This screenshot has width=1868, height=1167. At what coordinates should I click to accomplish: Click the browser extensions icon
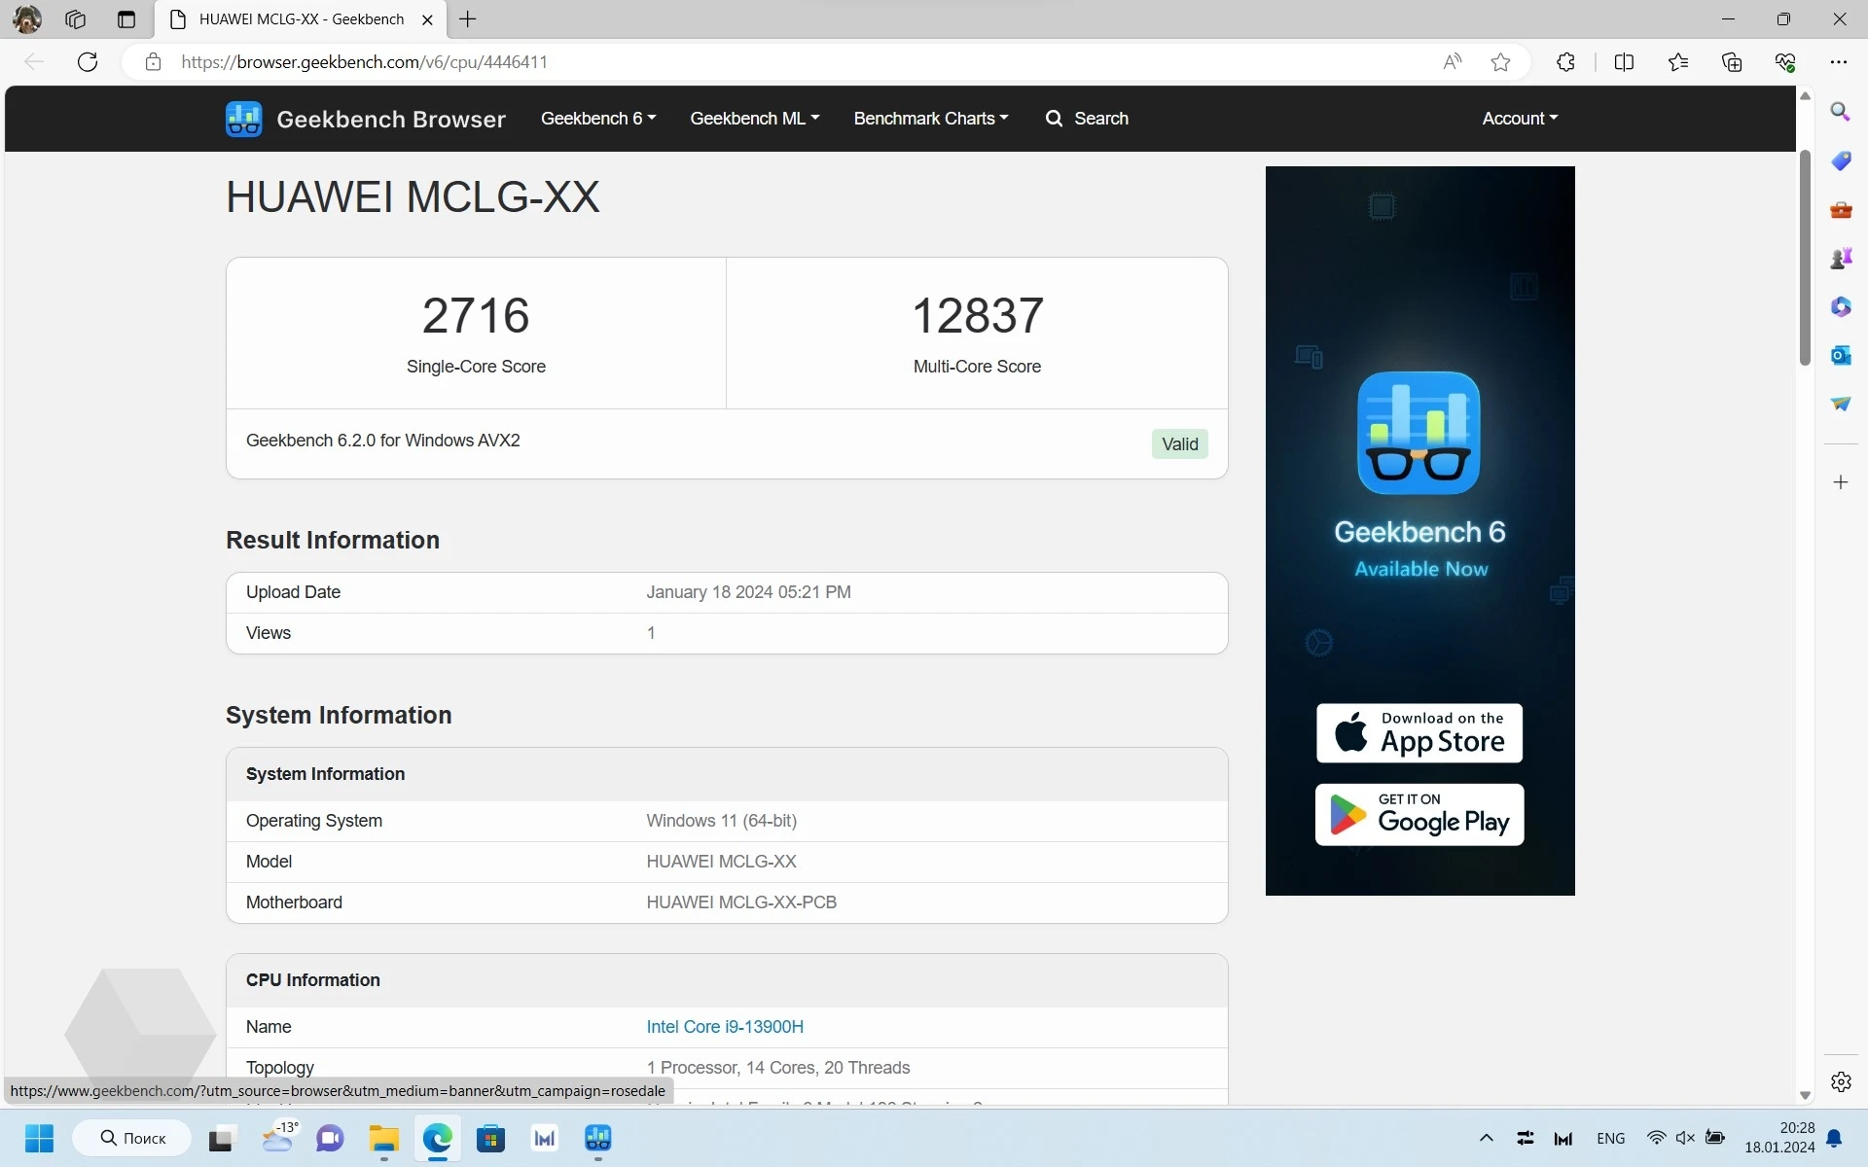tap(1565, 62)
